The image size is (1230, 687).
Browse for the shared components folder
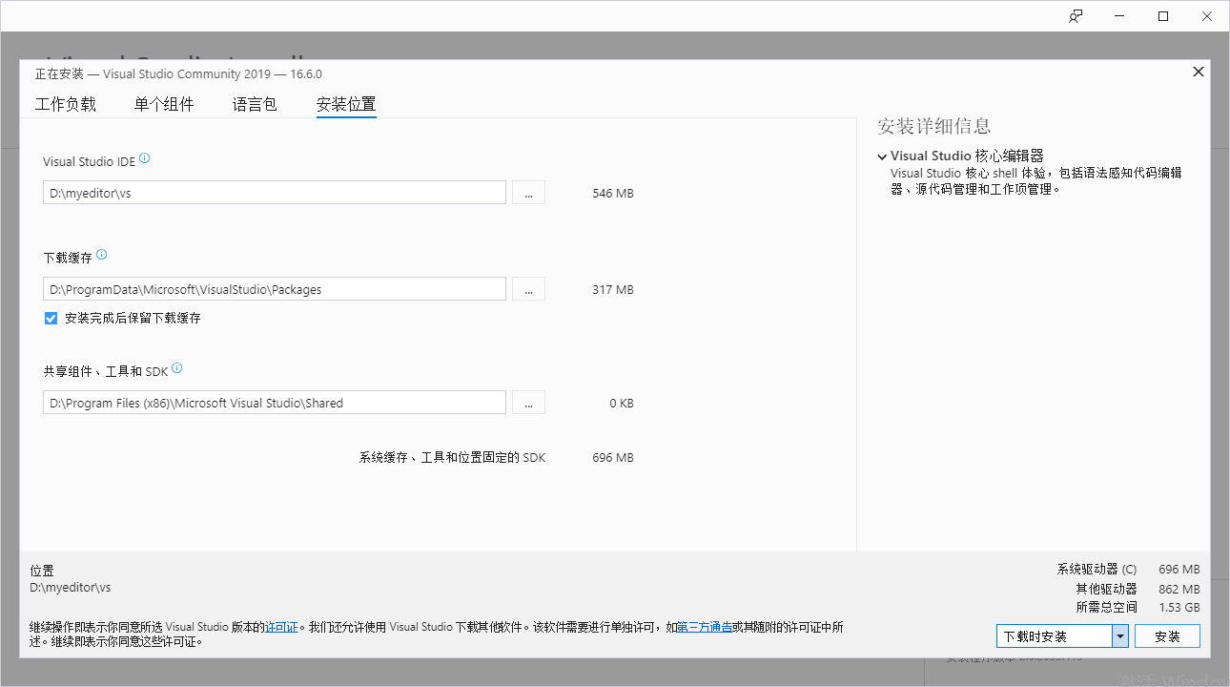pyautogui.click(x=528, y=403)
